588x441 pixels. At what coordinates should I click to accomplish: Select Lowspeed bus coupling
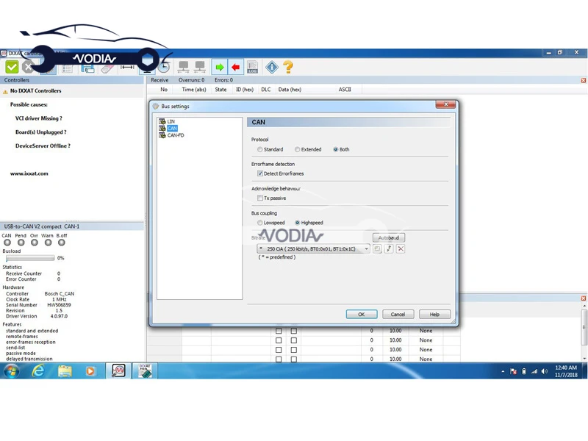pyautogui.click(x=260, y=223)
